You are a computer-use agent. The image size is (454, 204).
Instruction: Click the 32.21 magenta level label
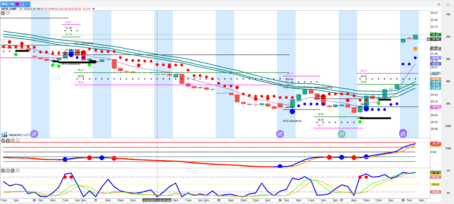(69, 22)
